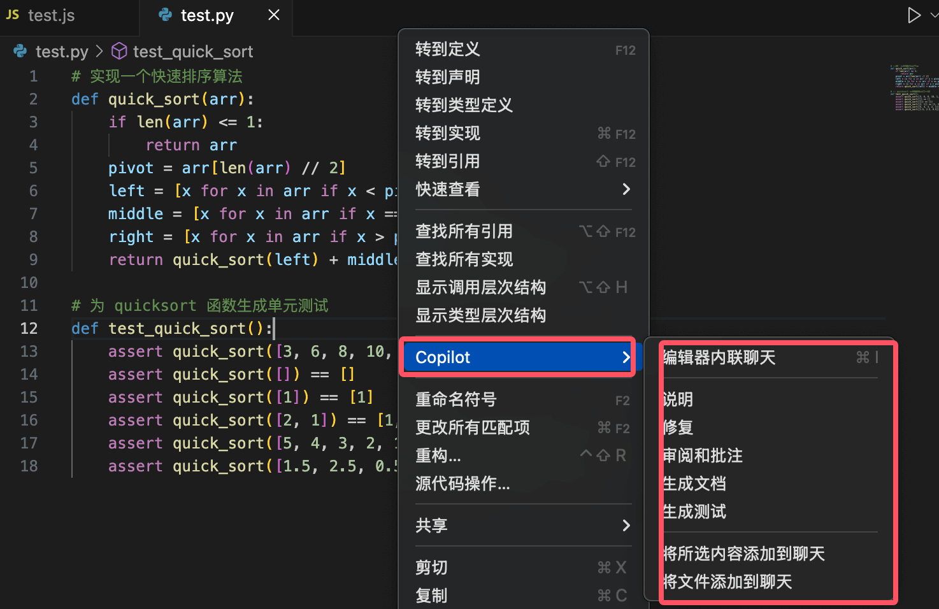Click the Python icon on the test.py tab
Viewport: 939px width, 609px height.
[x=164, y=15]
